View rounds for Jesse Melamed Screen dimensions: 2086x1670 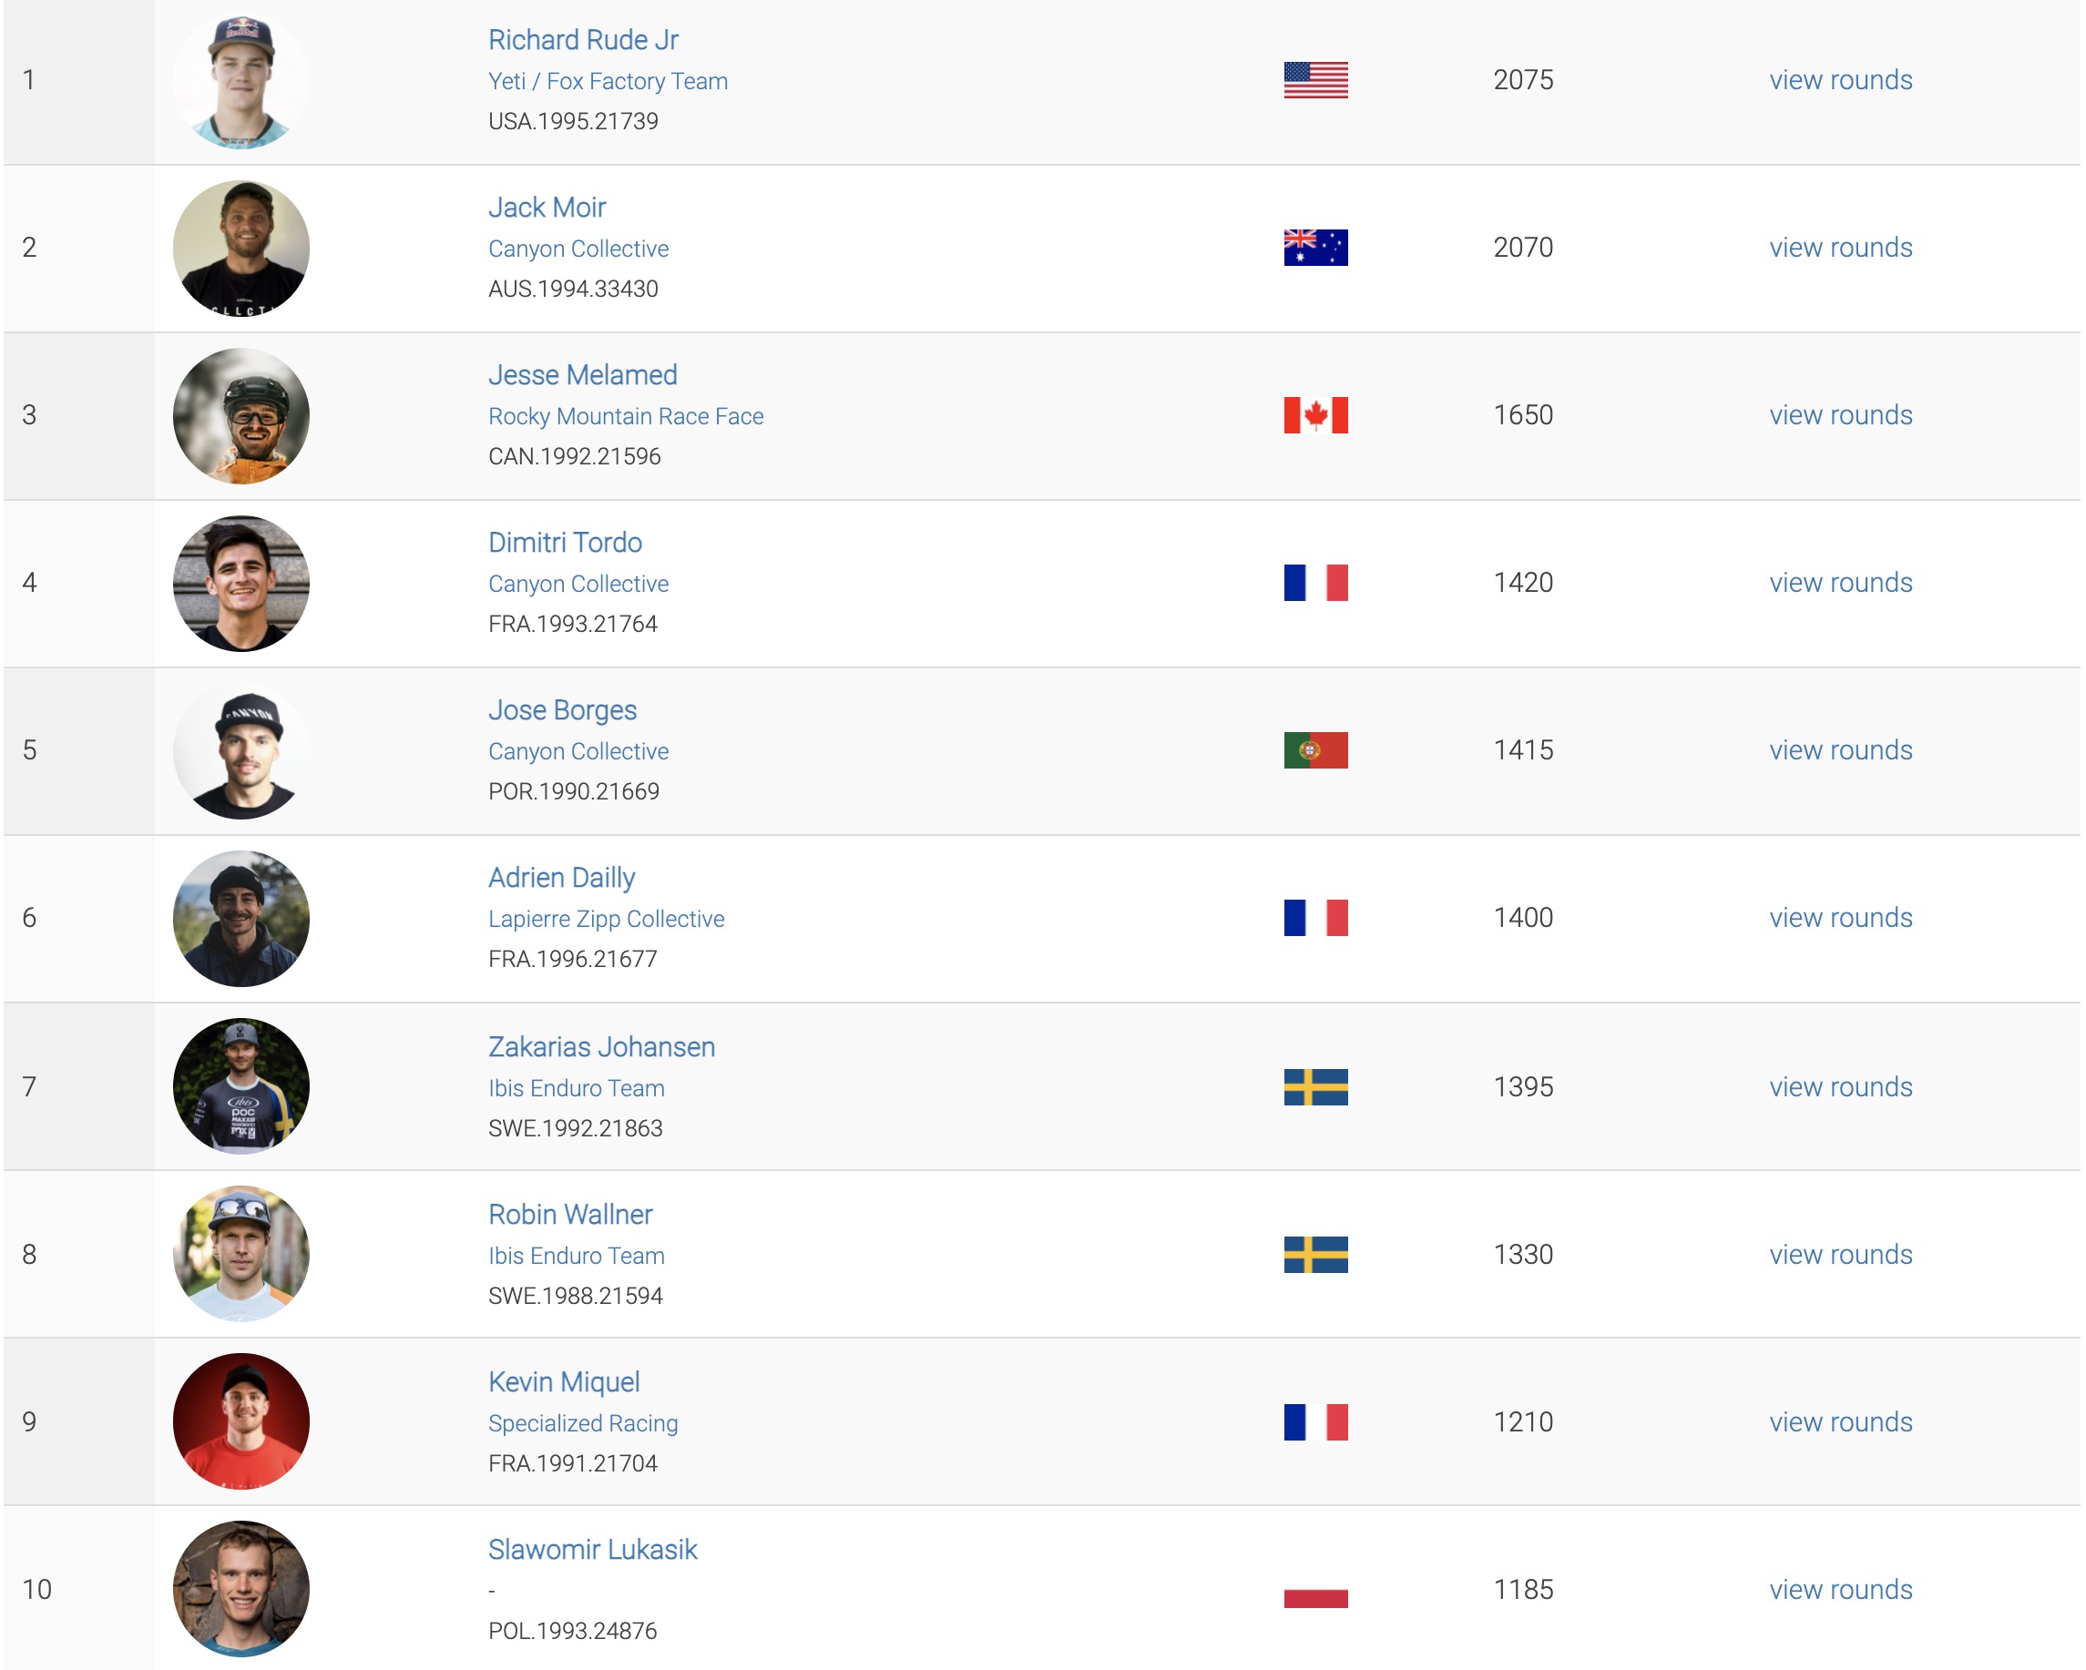(x=1840, y=415)
